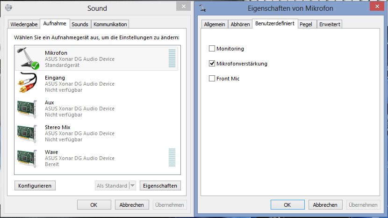This screenshot has height=218, width=388.
Task: Open the Pegel tab
Action: [306, 24]
